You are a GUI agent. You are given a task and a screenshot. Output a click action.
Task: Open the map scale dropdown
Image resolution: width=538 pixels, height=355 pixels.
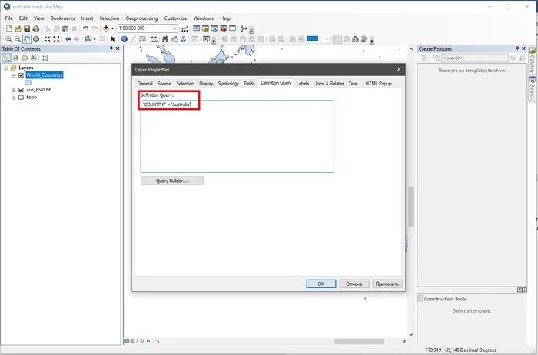pos(174,28)
